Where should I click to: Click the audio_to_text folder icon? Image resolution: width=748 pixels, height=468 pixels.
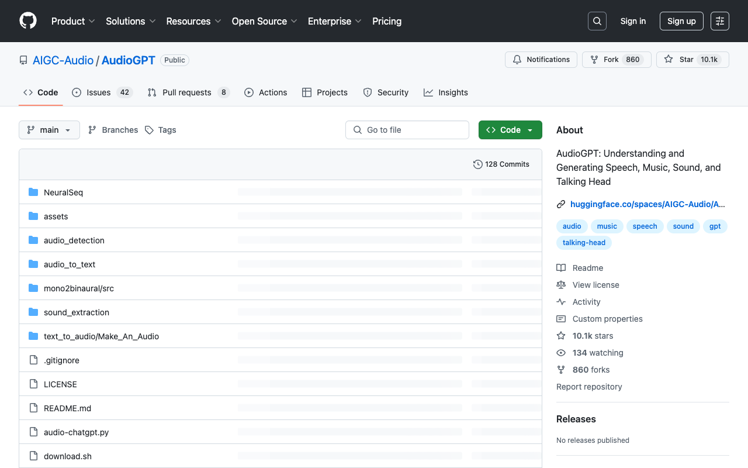tap(33, 264)
